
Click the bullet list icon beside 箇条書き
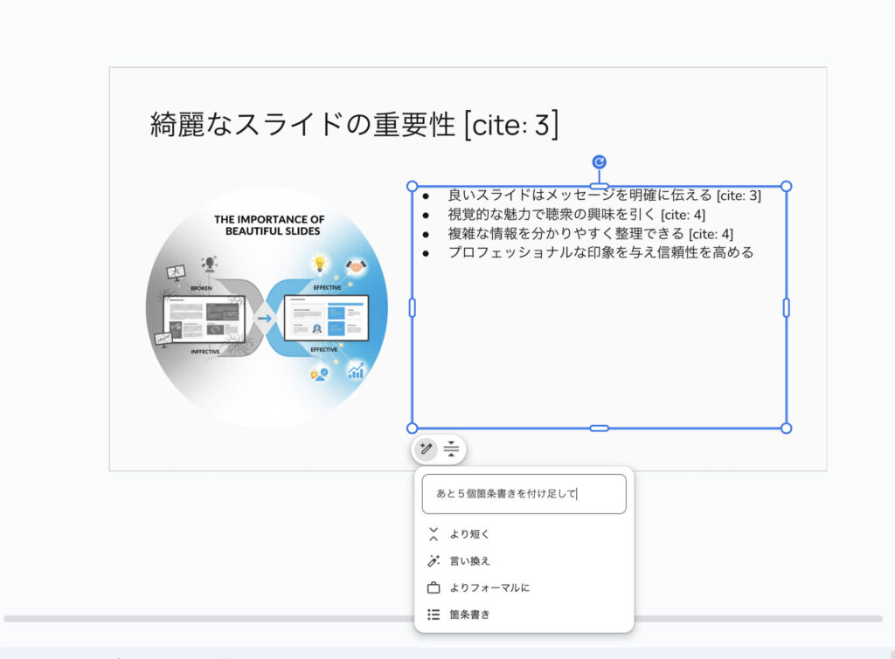(x=434, y=614)
